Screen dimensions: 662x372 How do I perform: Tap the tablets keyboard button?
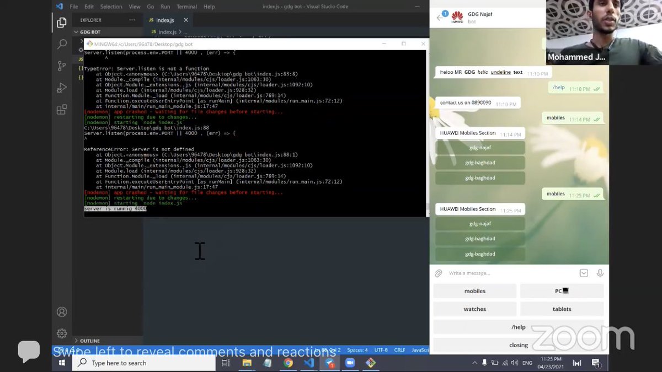click(562, 309)
